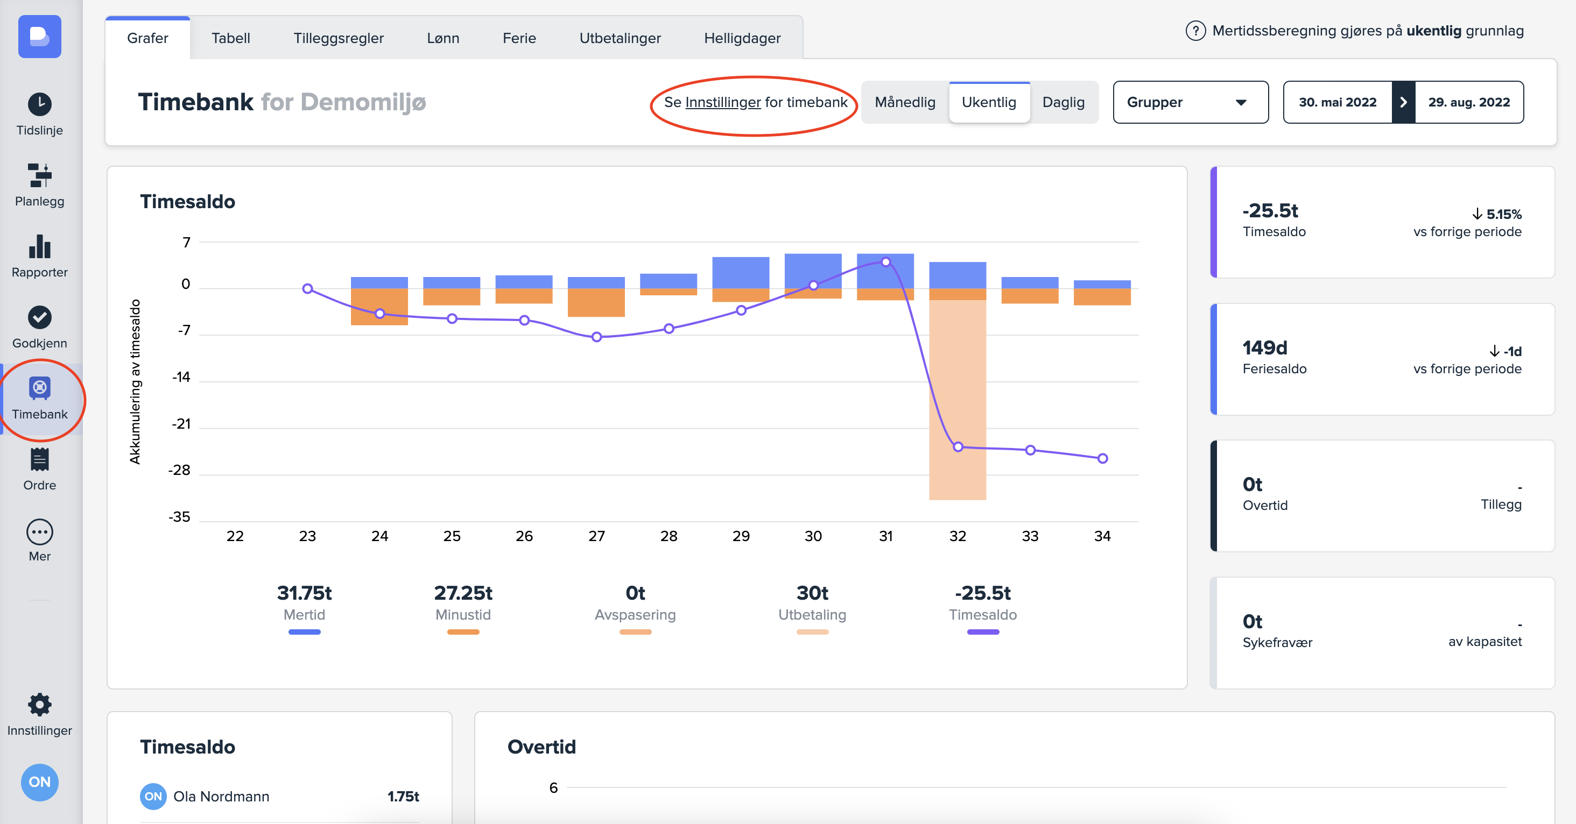Select the Timebank safe icon
This screenshot has height=824, width=1576.
[40, 388]
